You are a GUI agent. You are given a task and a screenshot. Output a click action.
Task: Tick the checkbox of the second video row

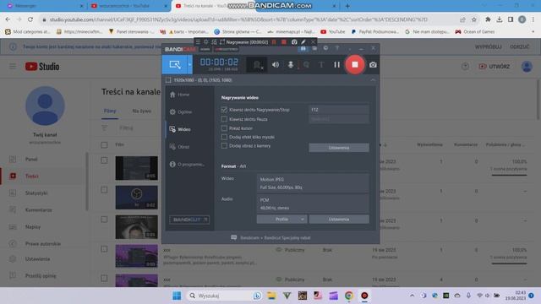click(104, 190)
